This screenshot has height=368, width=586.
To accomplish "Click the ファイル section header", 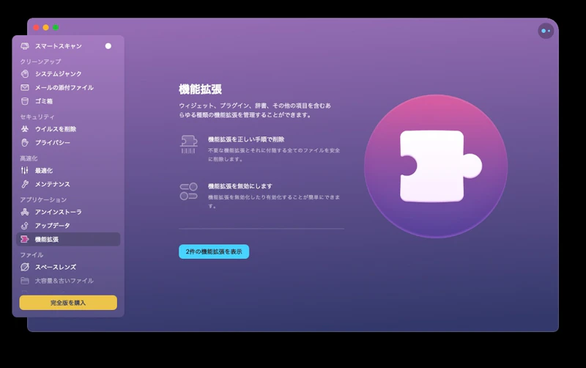I will (31, 254).
